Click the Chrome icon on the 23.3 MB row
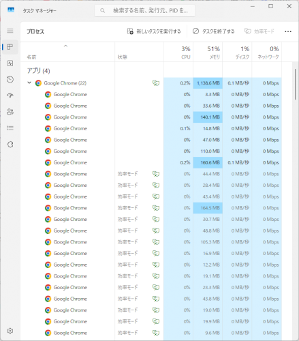The height and width of the screenshot is (341, 299). (48, 288)
